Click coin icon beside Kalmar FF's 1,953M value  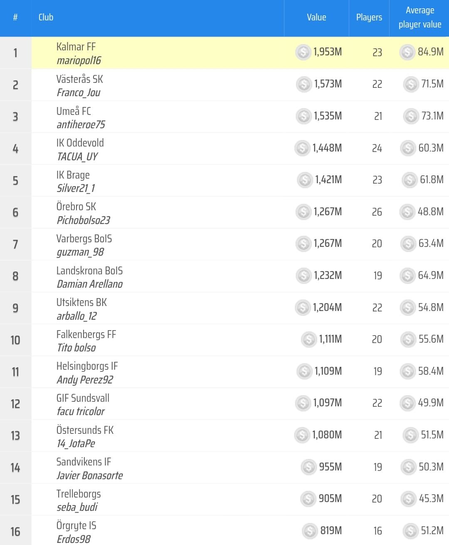click(303, 52)
